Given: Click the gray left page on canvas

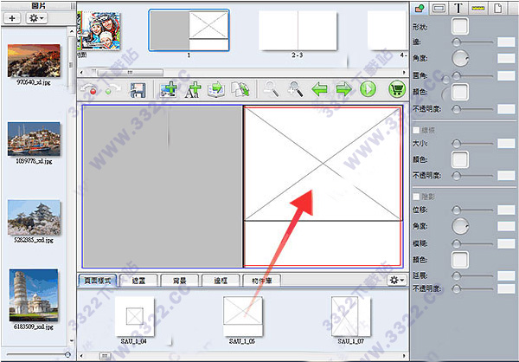Looking at the screenshot, I should click(x=163, y=186).
